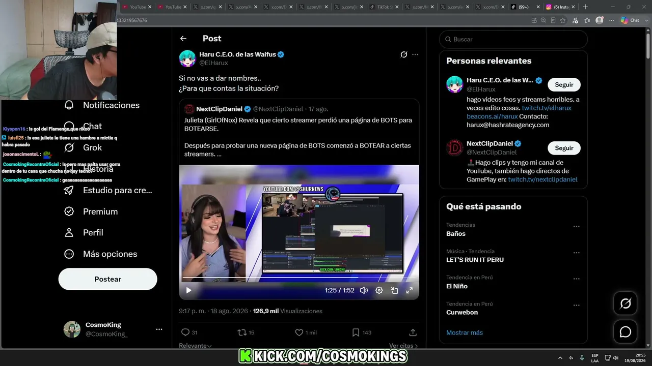Open Haru's profile avatar on the post

point(187,58)
